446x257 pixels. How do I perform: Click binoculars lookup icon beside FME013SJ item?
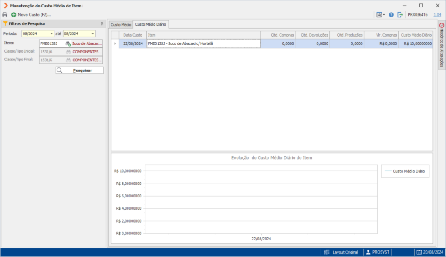(68, 44)
